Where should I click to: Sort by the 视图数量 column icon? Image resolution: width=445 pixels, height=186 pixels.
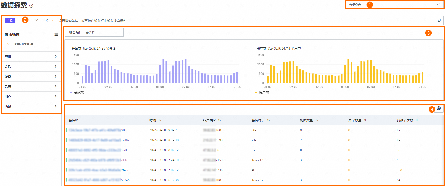pyautogui.click(x=317, y=120)
